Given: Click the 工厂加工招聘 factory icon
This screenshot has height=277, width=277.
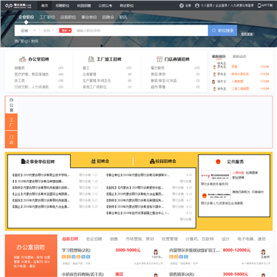Looking at the screenshot, I should (x=92, y=59).
